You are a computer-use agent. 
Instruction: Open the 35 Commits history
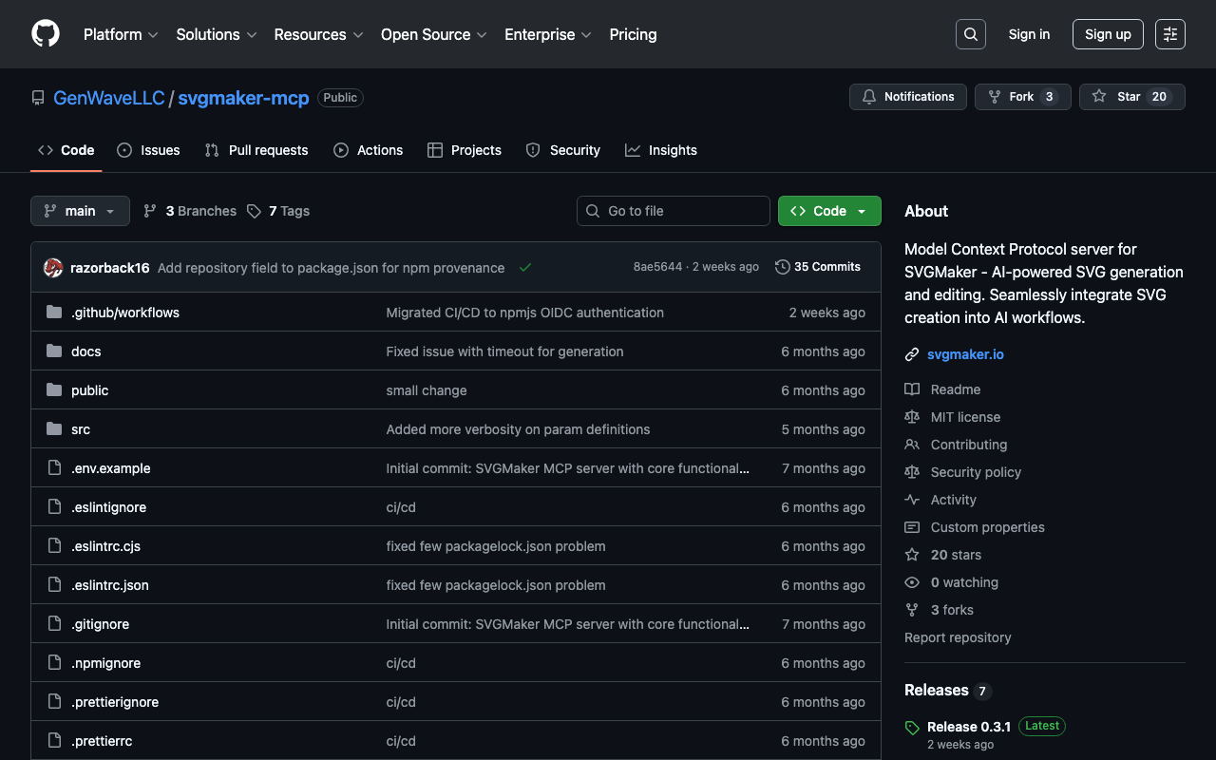coord(818,267)
